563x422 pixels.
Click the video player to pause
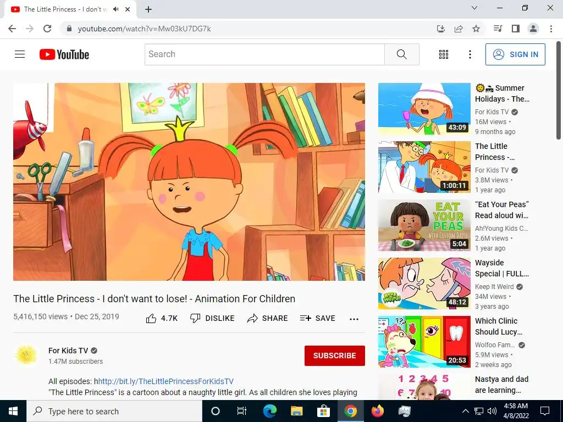coord(189,181)
